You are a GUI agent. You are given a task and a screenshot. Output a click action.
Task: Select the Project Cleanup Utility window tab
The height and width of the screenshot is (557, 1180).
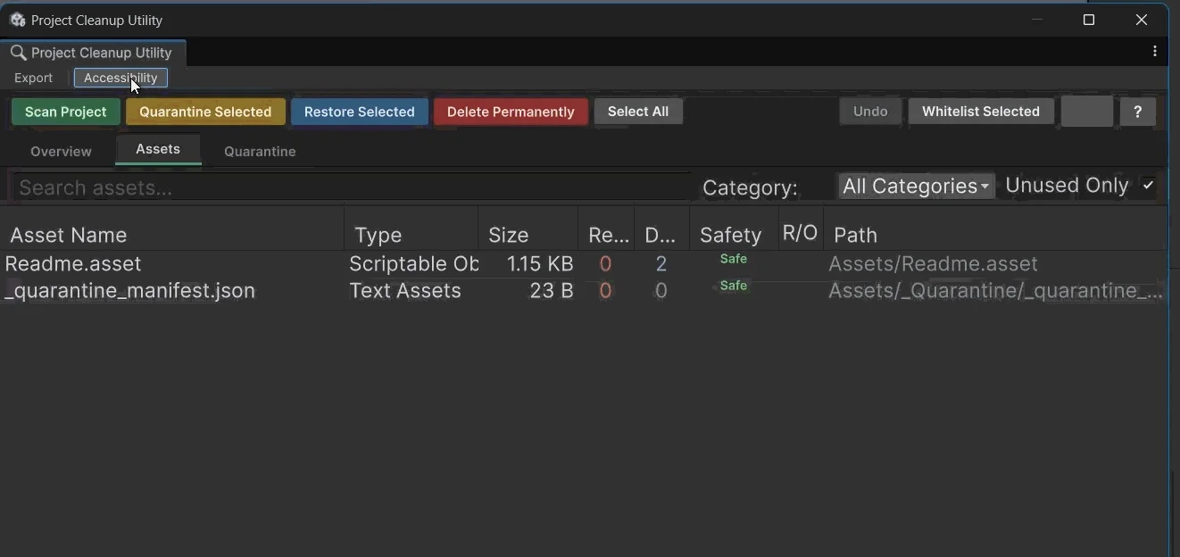click(x=93, y=53)
